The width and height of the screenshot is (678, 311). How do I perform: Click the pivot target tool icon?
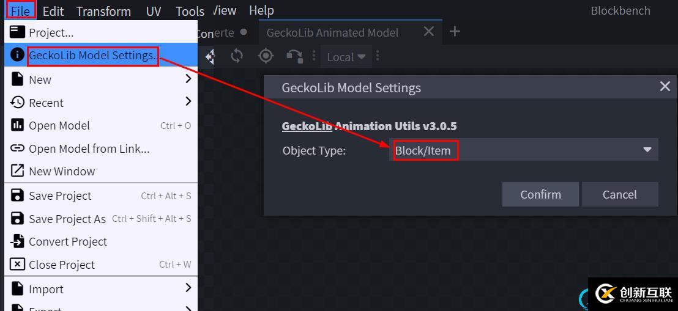coord(266,56)
